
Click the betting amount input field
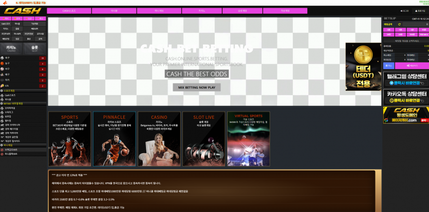[416, 24]
